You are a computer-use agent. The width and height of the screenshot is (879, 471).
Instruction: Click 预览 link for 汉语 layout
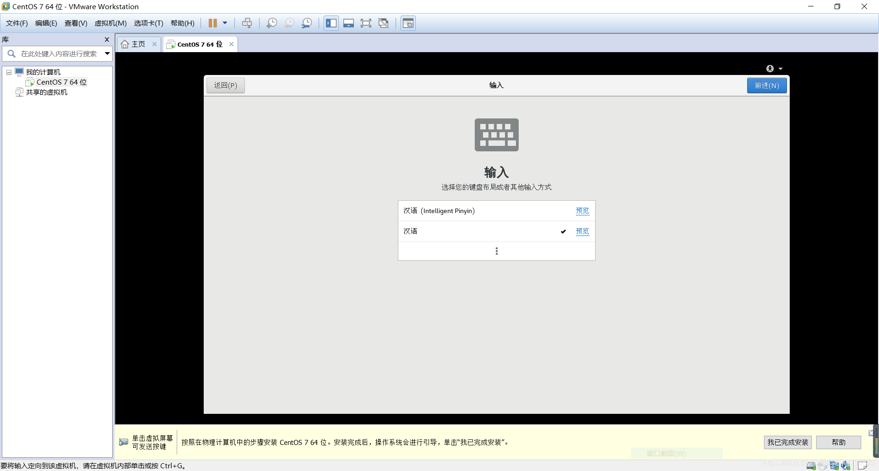[x=582, y=231]
